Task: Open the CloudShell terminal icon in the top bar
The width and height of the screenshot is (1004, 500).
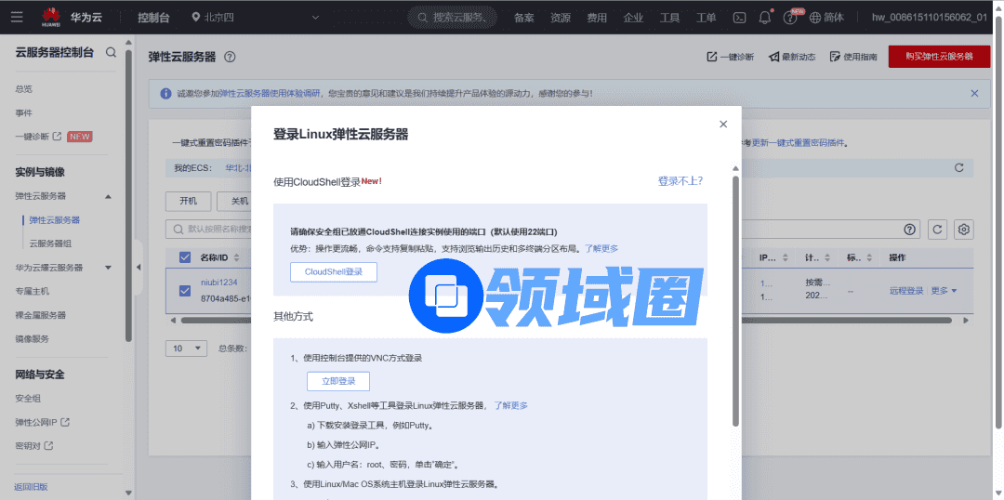Action: [740, 17]
